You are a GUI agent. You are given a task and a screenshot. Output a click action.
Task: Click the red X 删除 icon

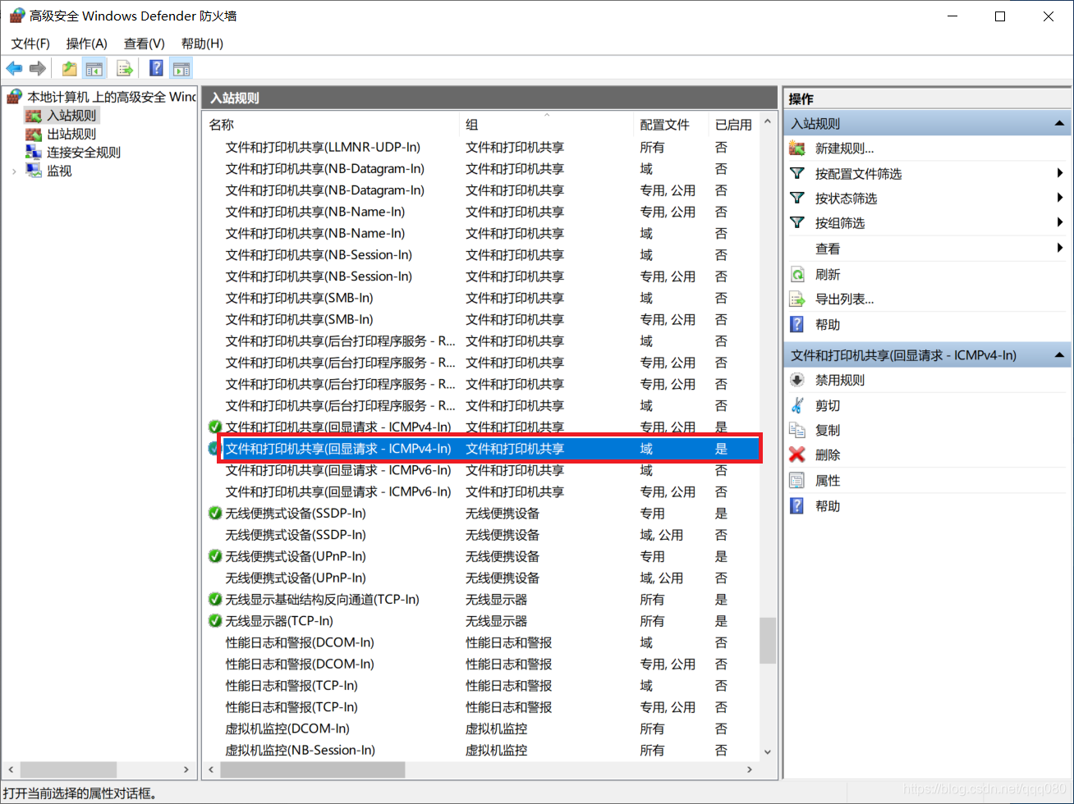[797, 455]
